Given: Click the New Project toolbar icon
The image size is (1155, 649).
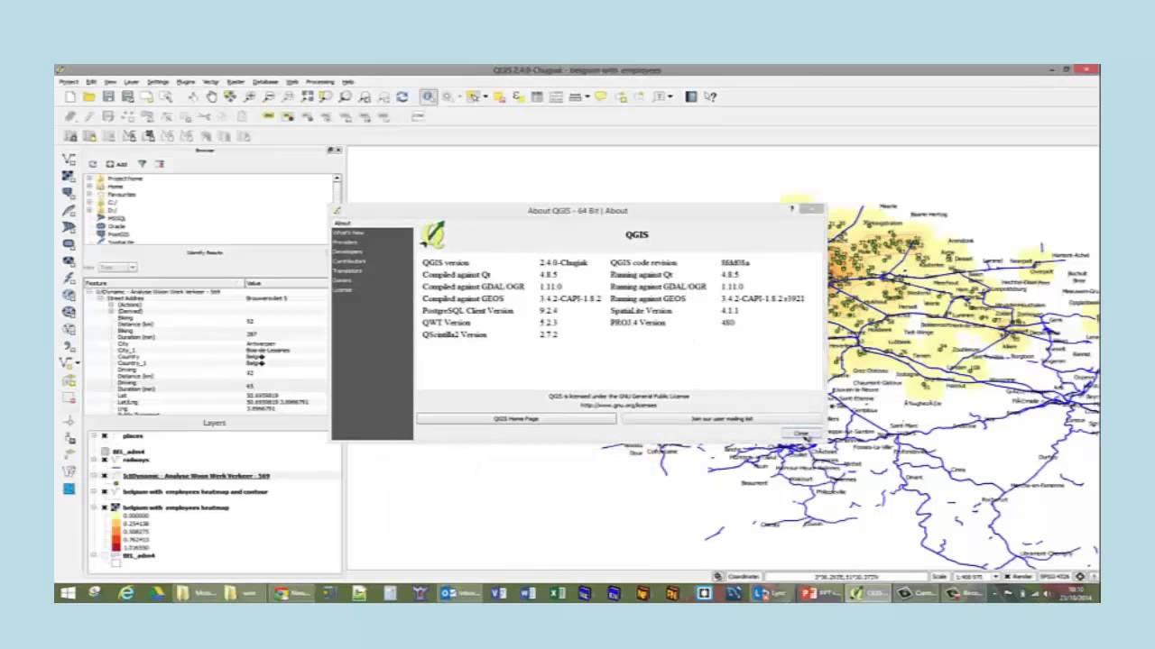Looking at the screenshot, I should (70, 96).
